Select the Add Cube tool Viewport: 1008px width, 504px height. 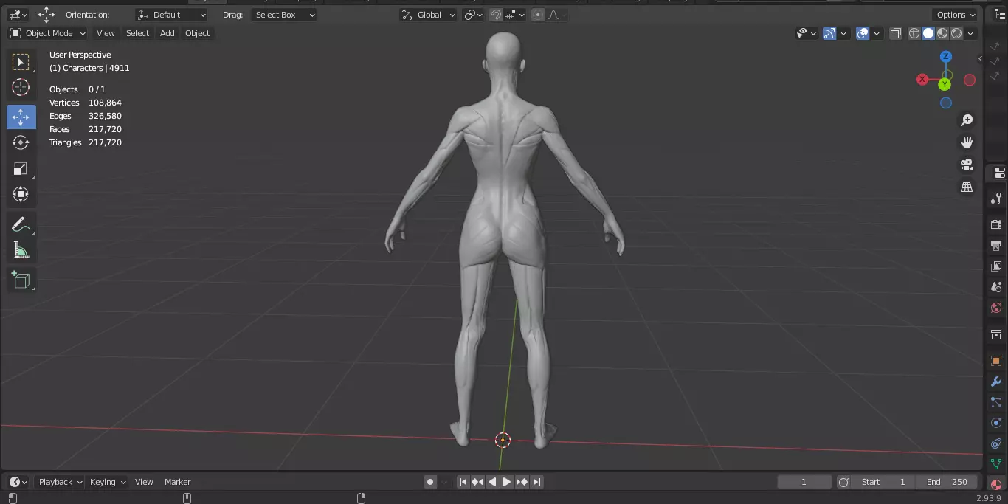coord(21,280)
